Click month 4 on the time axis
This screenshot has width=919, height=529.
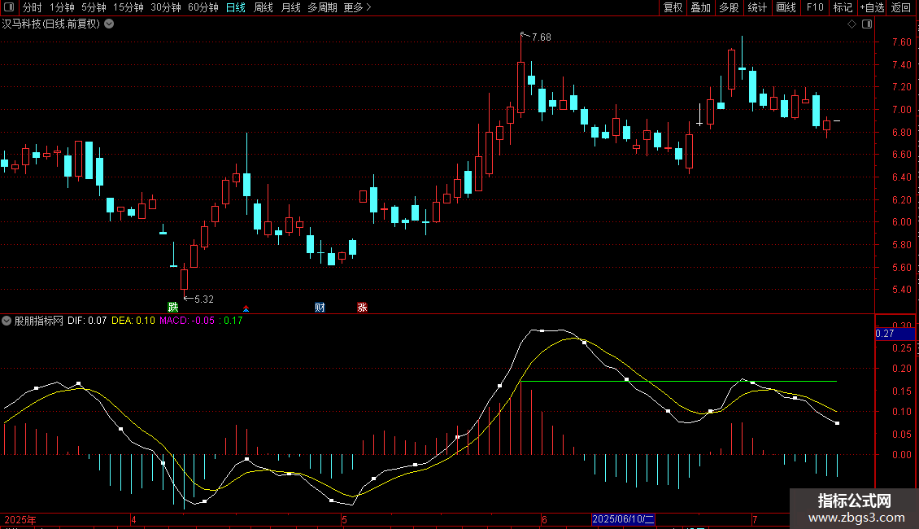(x=133, y=520)
